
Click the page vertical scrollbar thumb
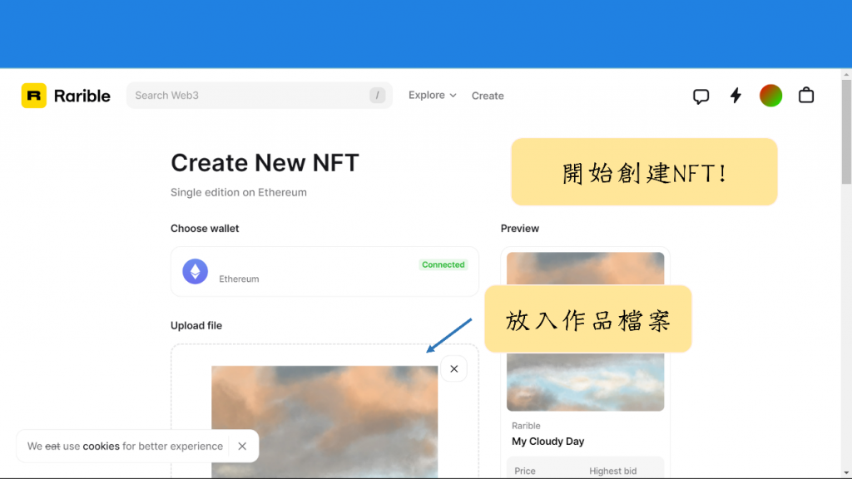tap(846, 132)
